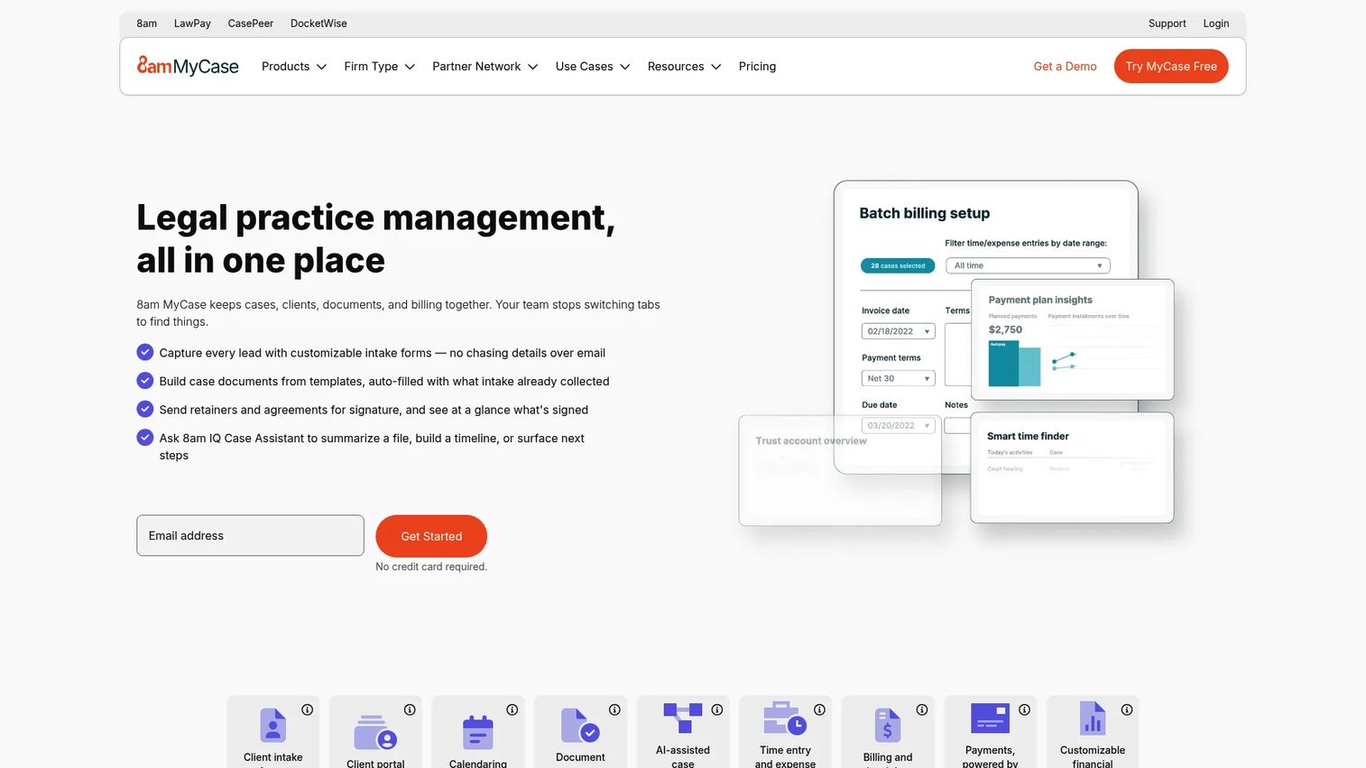Open the Support link
Screen dimensions: 1366x768
pos(1167,23)
